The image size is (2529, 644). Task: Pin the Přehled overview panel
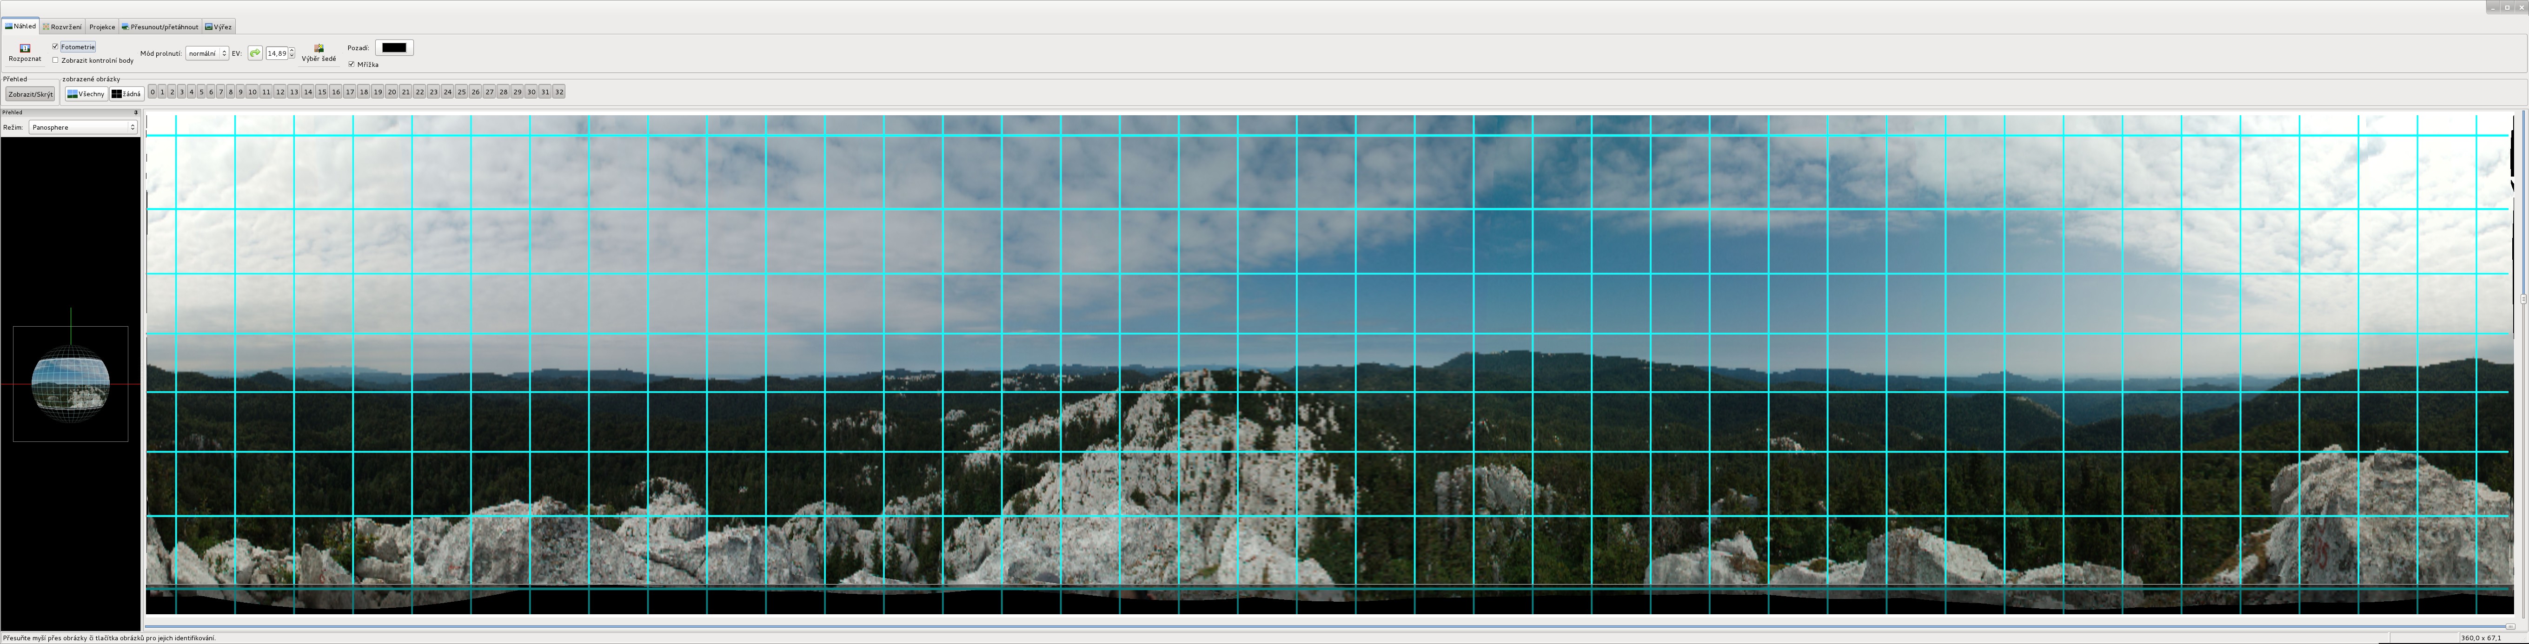[135, 113]
